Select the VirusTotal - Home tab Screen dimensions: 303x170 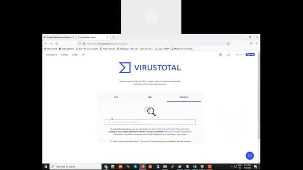coord(93,37)
